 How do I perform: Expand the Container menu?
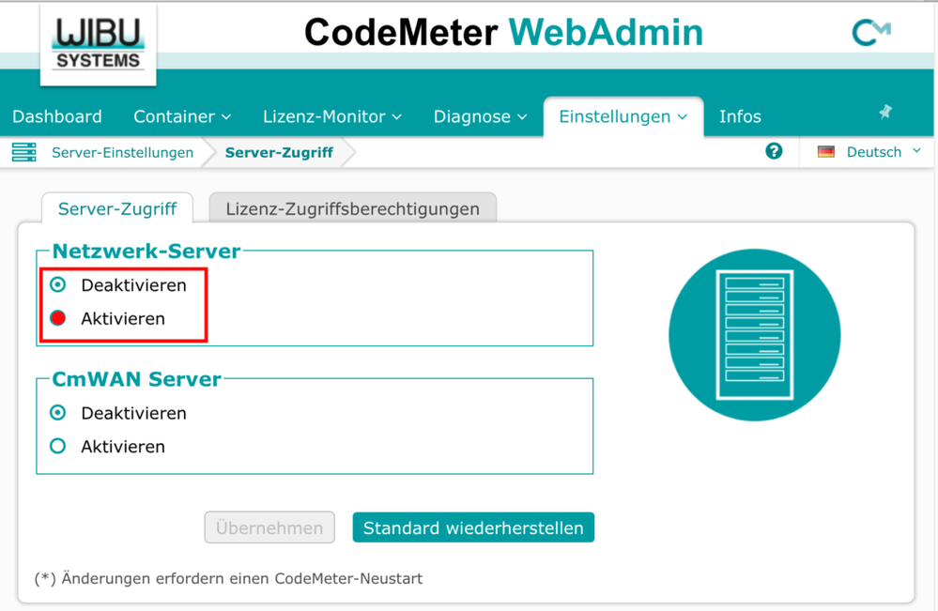[x=182, y=116]
